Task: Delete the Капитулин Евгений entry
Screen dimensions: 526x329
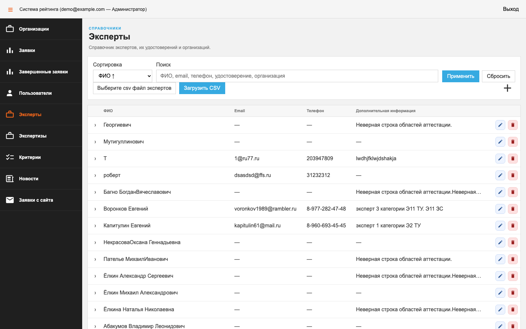Action: point(513,226)
